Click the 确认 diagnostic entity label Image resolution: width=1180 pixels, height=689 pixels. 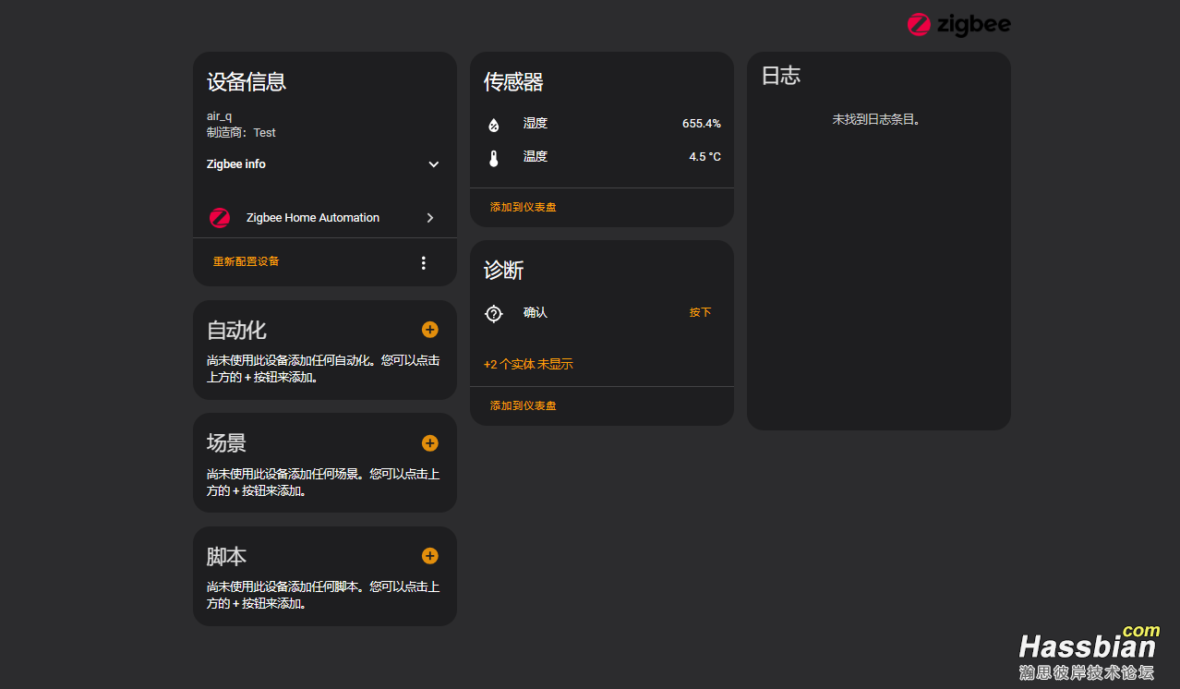coord(536,313)
